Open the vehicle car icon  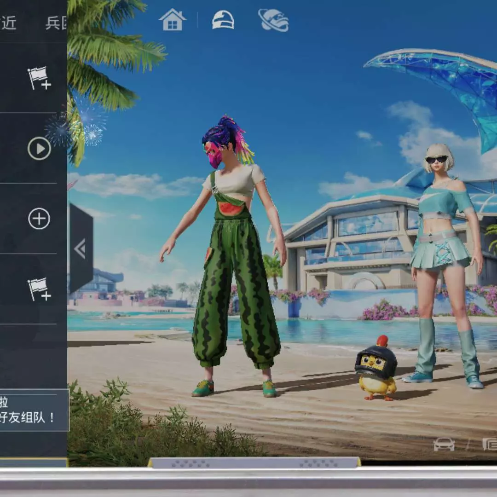(444, 444)
